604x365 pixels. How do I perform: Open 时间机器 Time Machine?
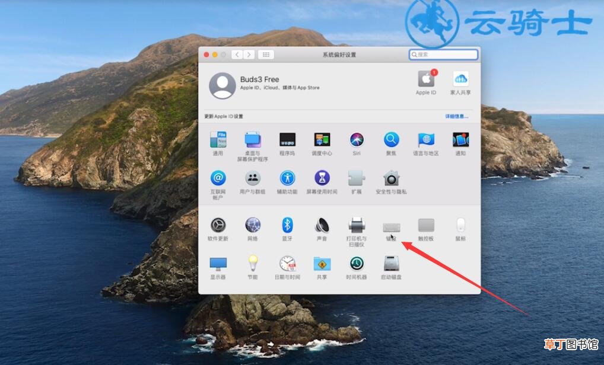tap(357, 267)
